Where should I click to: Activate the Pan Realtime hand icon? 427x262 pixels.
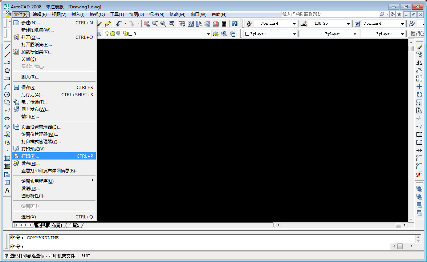coord(147,23)
